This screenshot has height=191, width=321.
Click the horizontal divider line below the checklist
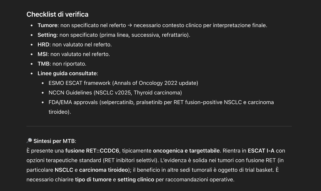159,126
